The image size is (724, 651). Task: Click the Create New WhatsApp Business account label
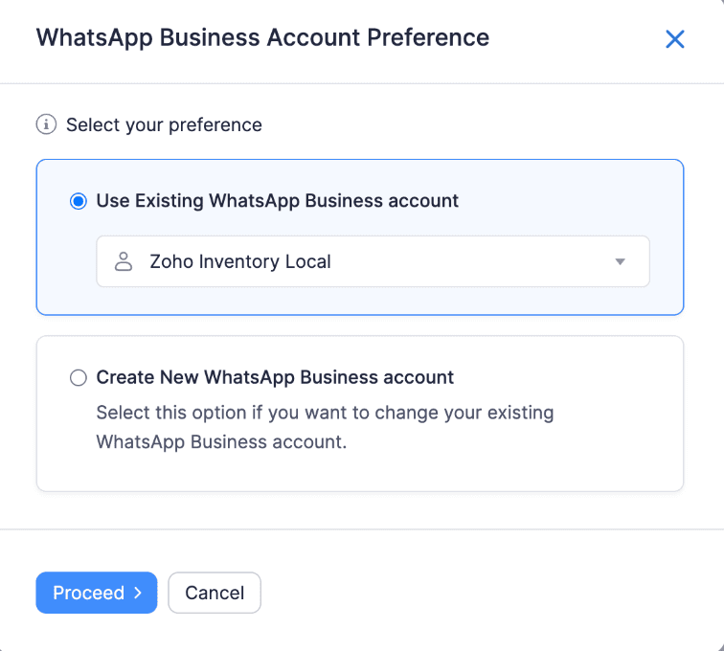coord(275,377)
